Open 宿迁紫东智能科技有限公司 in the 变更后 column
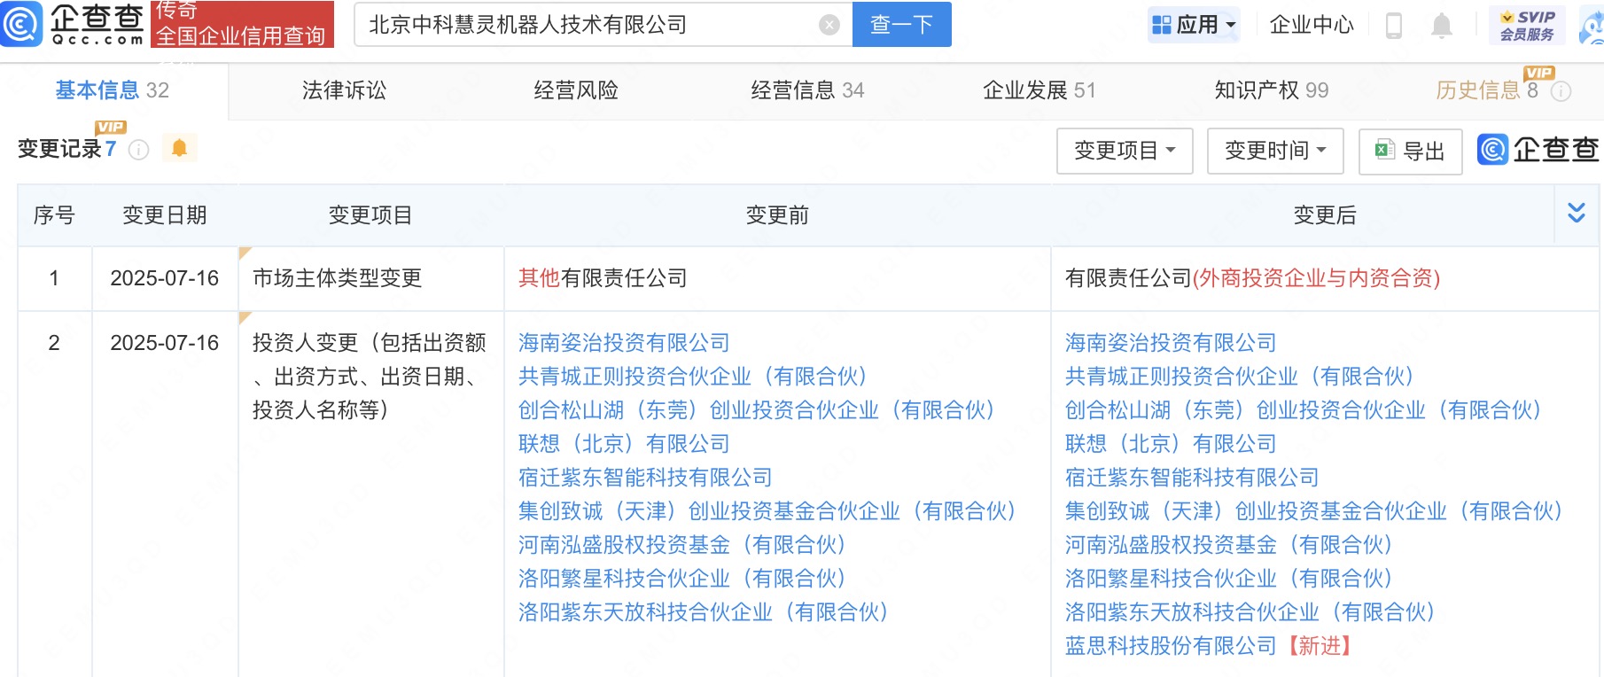Viewport: 1604px width, 677px height. click(1192, 478)
